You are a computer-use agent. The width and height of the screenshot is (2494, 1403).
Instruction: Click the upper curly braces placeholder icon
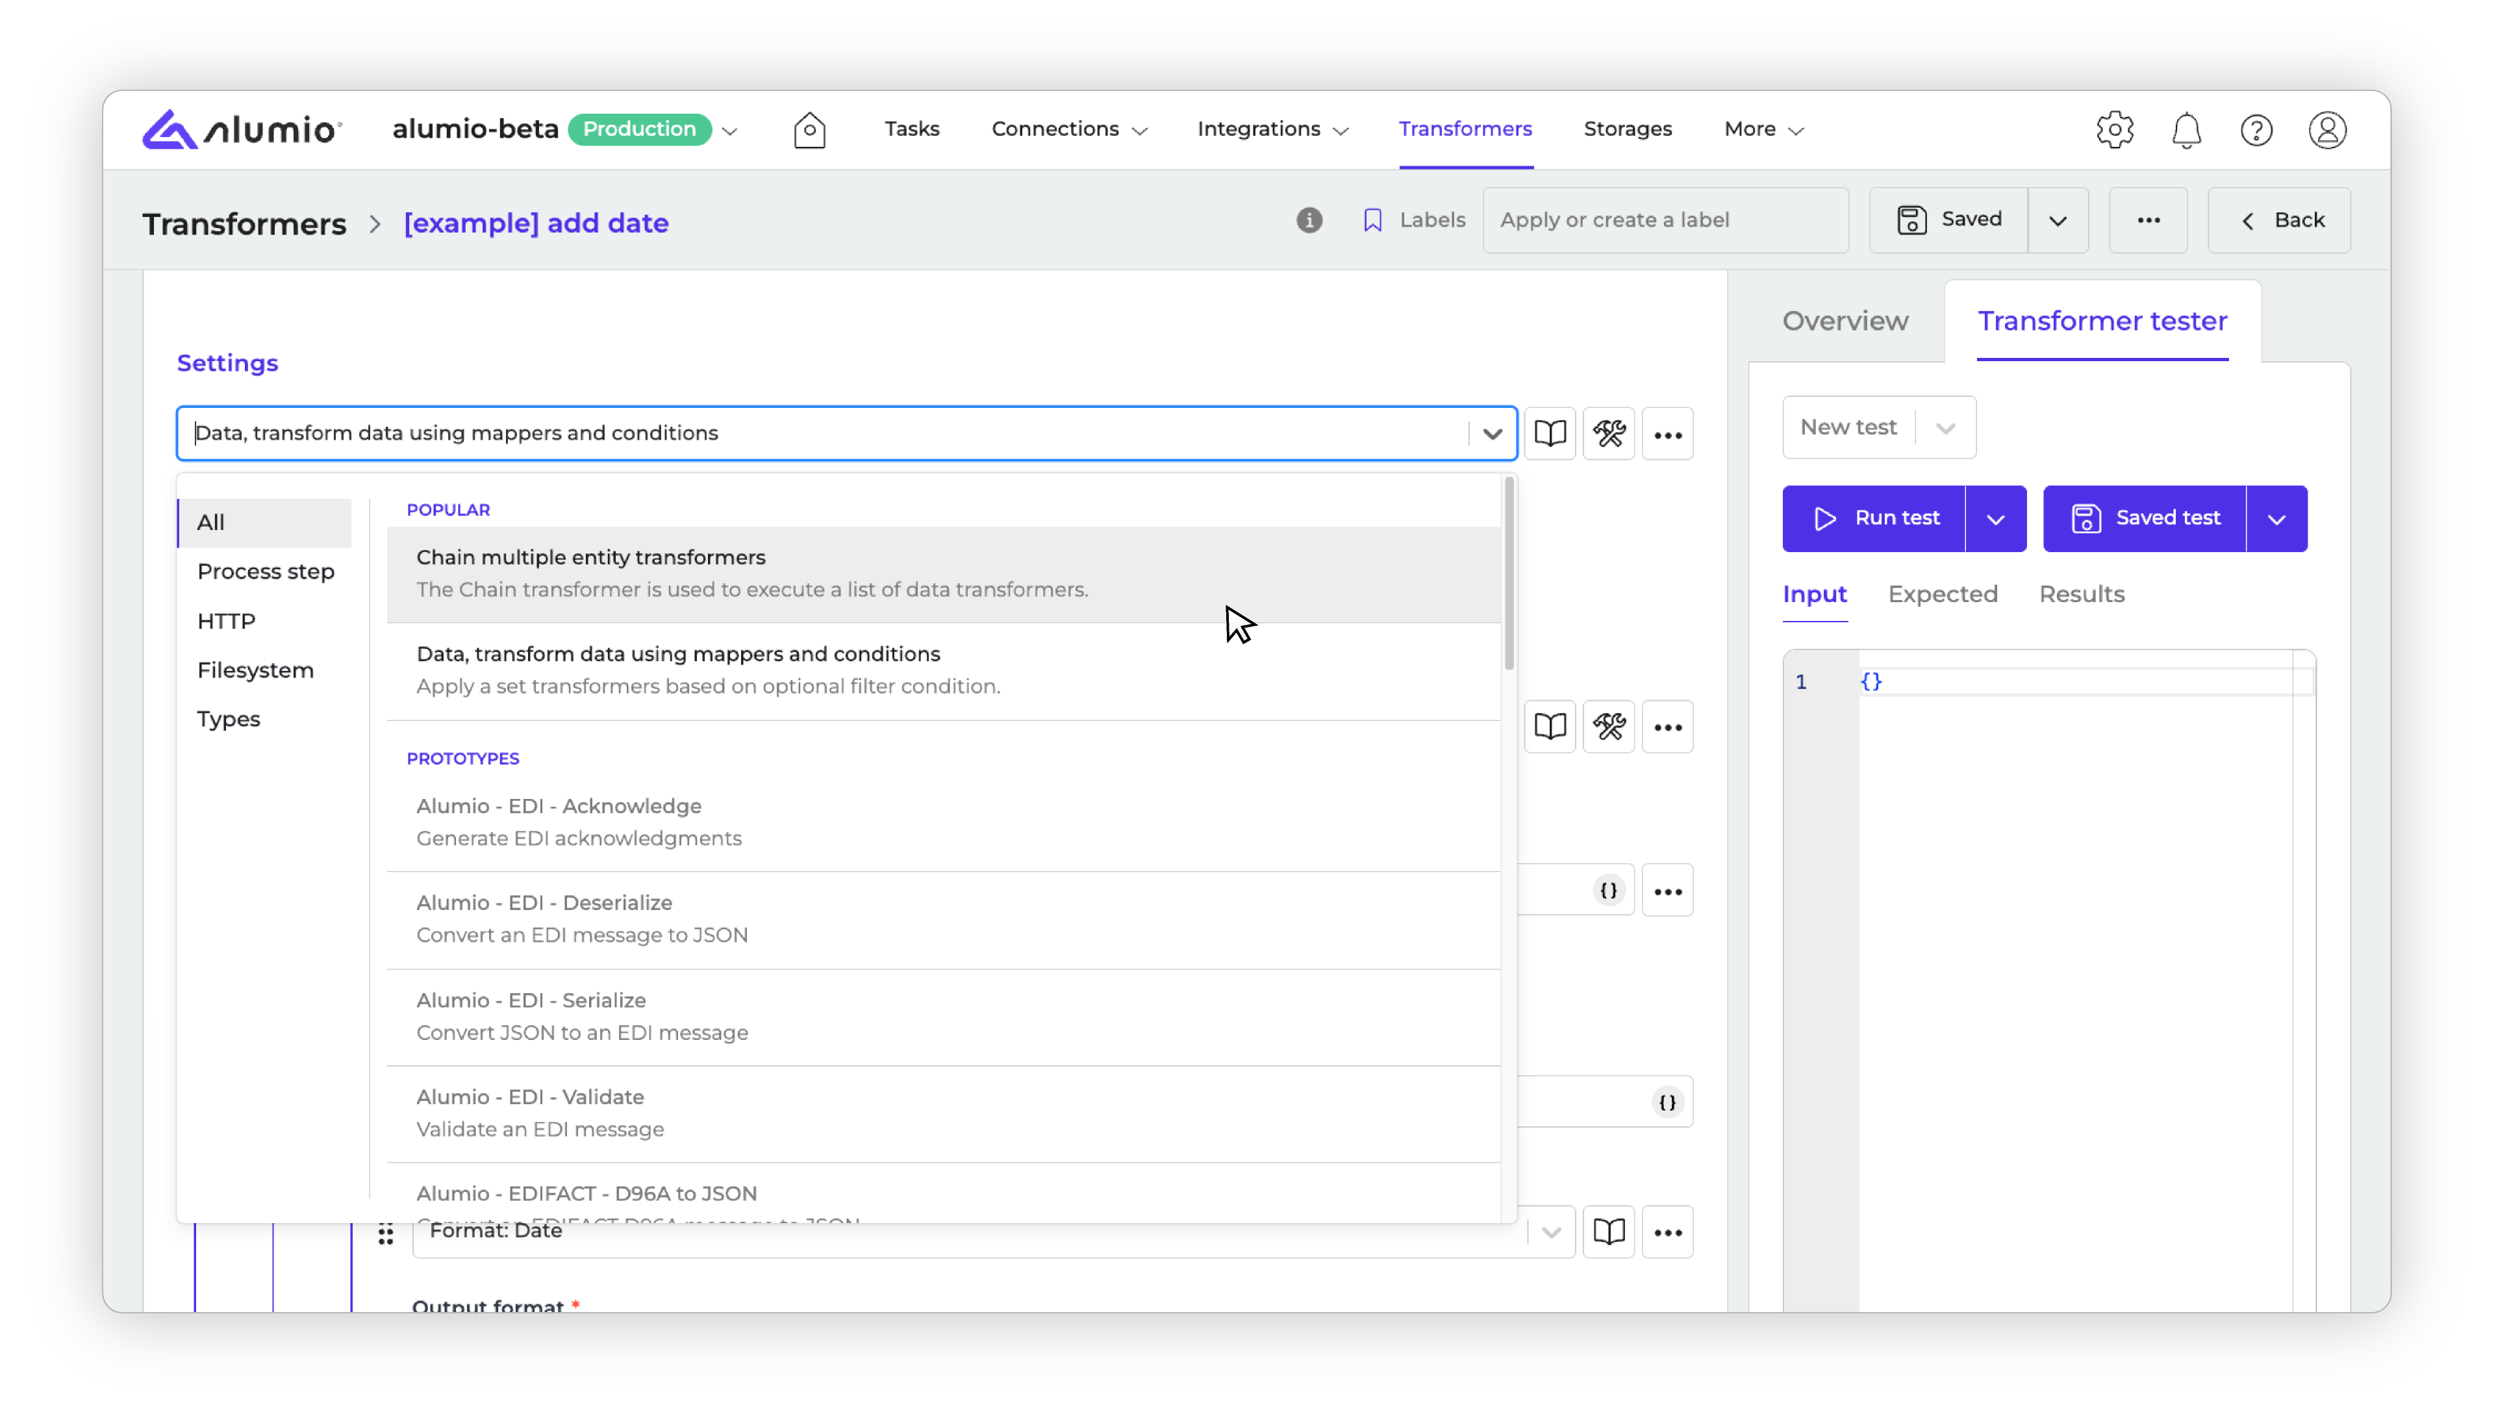[x=1608, y=890]
